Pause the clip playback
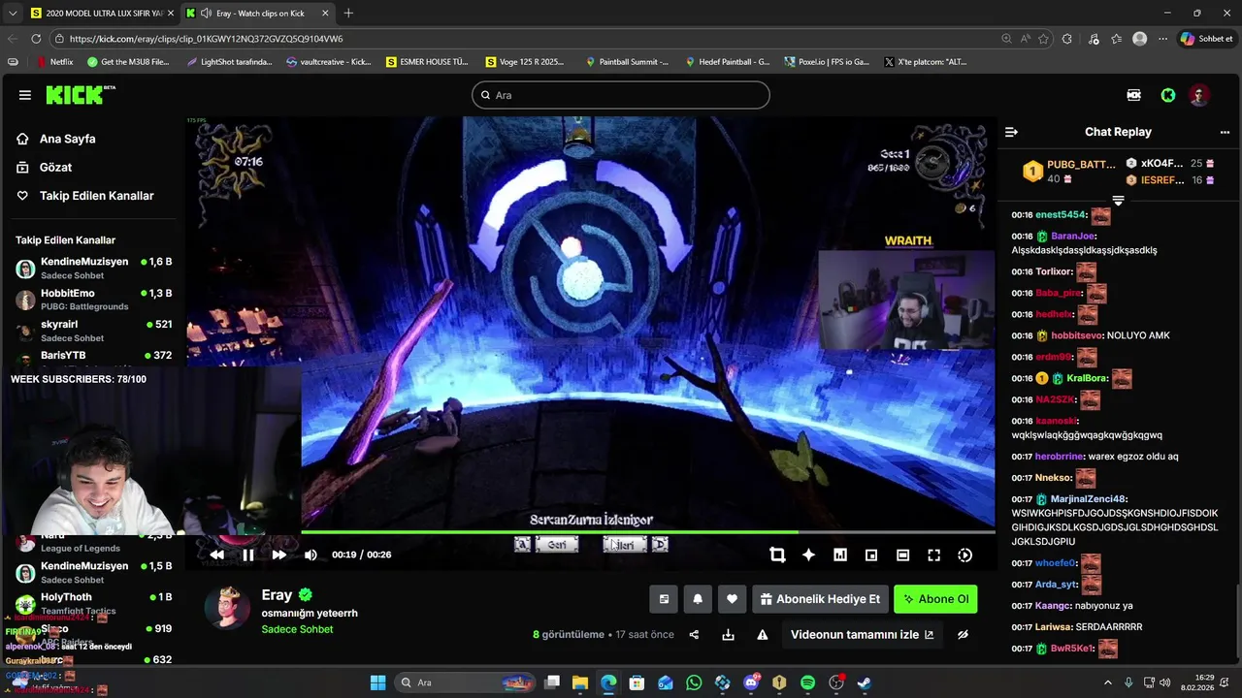The width and height of the screenshot is (1242, 698). click(x=247, y=555)
